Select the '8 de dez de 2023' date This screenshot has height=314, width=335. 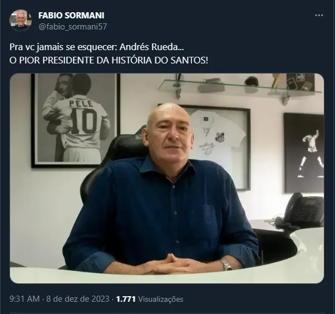coord(78,299)
